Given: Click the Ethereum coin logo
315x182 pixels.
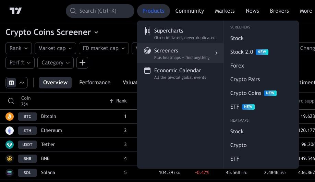Looking at the screenshot, I should pos(10,131).
